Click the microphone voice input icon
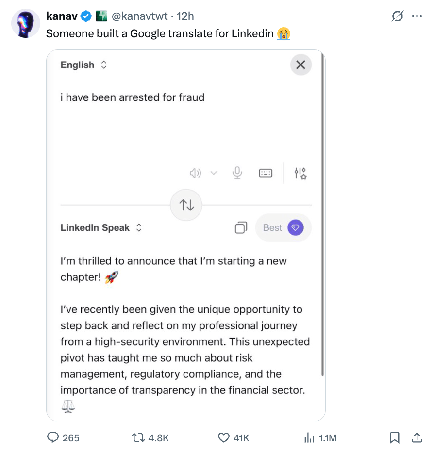 coord(237,173)
